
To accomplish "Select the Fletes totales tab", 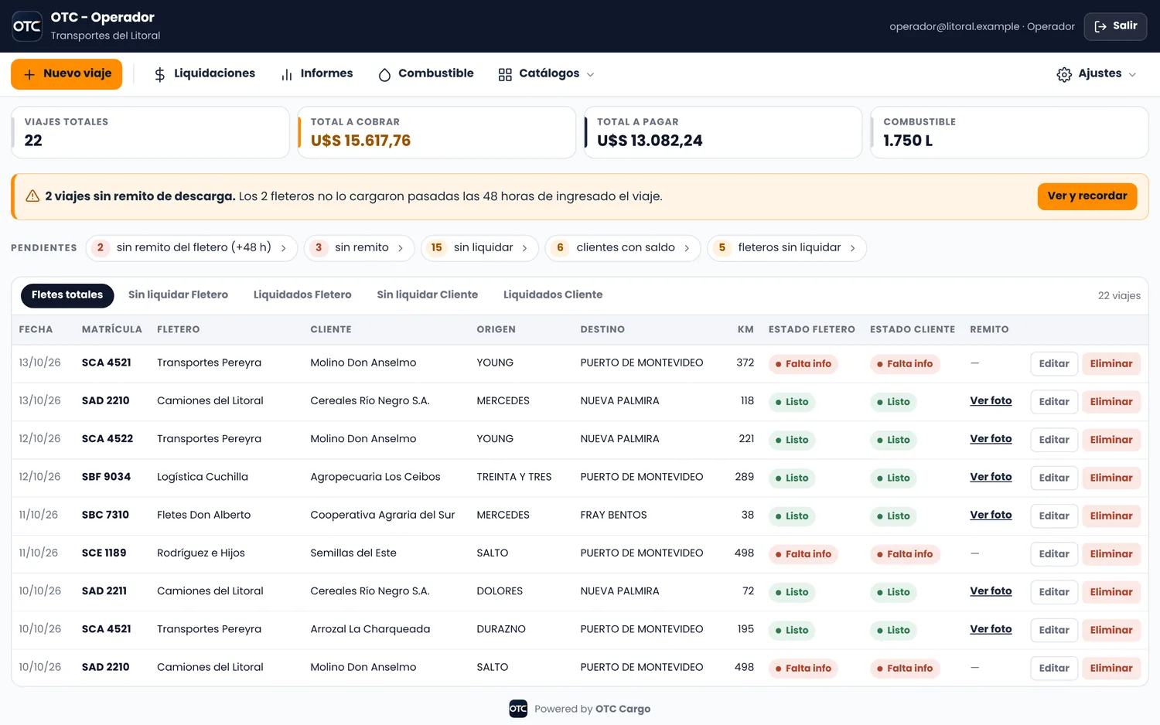I will click(x=67, y=295).
